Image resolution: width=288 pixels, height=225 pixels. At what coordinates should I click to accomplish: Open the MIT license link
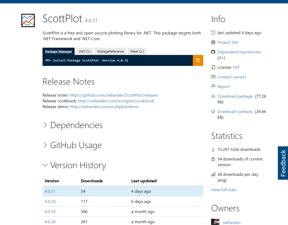pos(236,67)
